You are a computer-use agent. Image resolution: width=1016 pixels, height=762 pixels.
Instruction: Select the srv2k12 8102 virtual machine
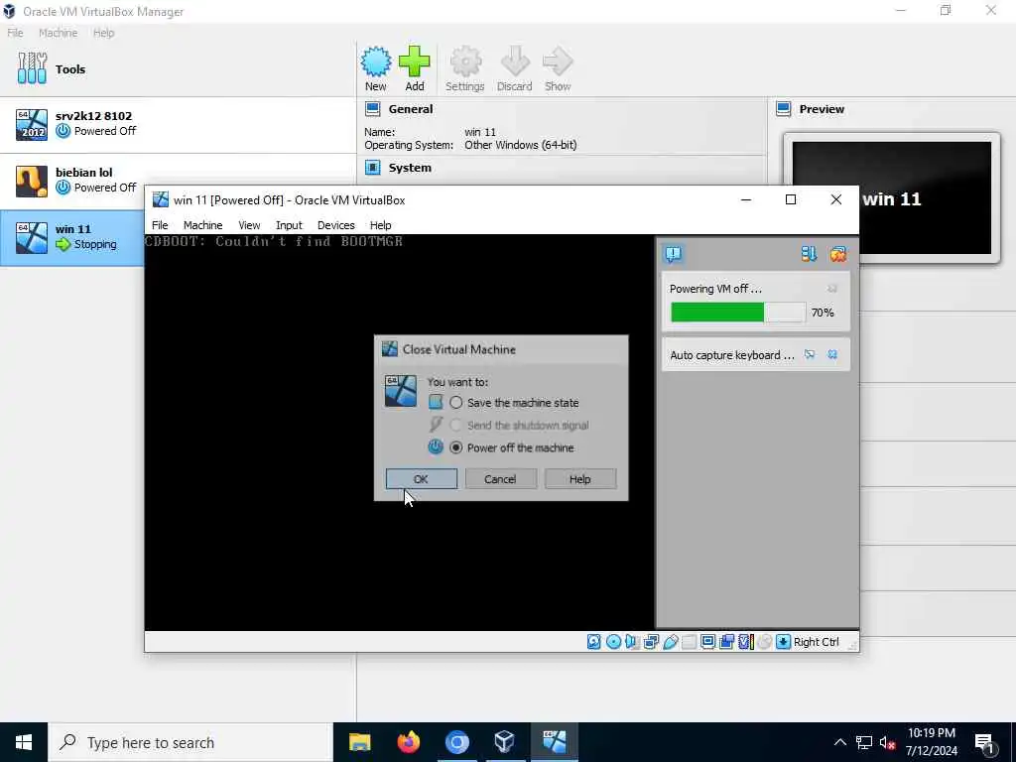coord(178,124)
